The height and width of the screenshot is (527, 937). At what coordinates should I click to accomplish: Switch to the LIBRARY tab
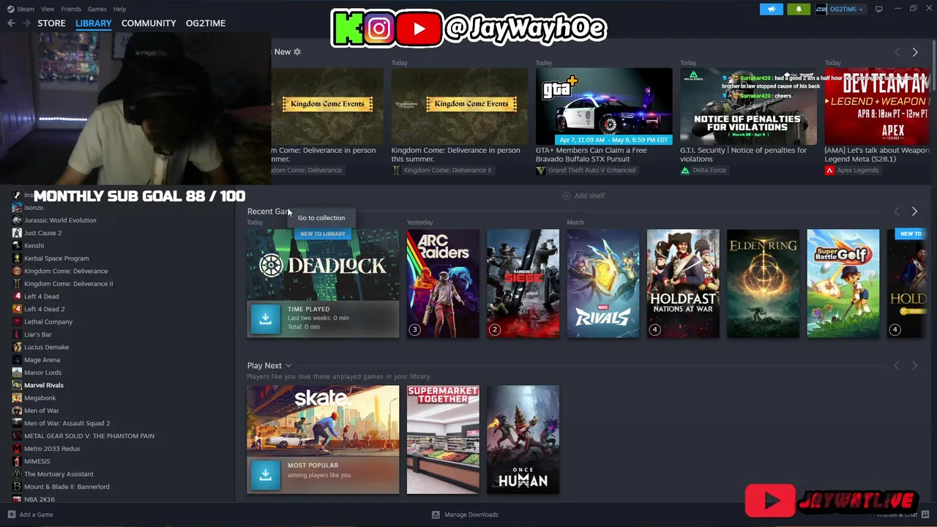[x=94, y=23]
